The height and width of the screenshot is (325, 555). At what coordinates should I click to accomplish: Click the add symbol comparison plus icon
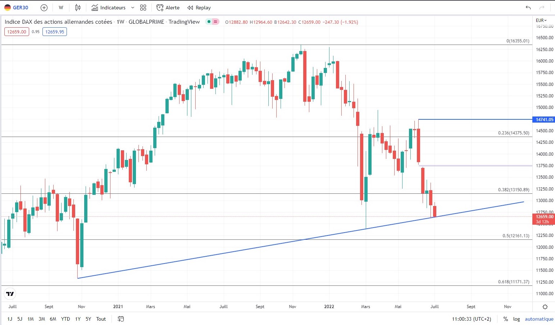click(44, 8)
